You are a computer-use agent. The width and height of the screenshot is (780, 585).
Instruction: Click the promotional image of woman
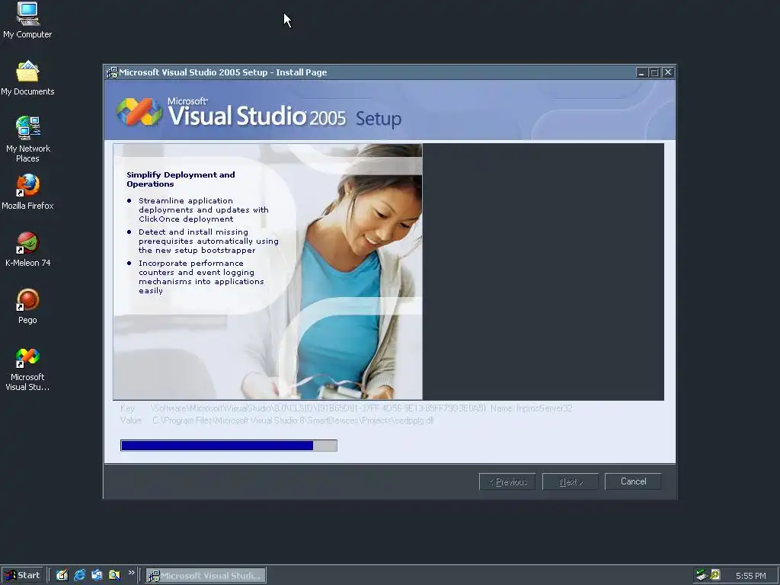[267, 272]
